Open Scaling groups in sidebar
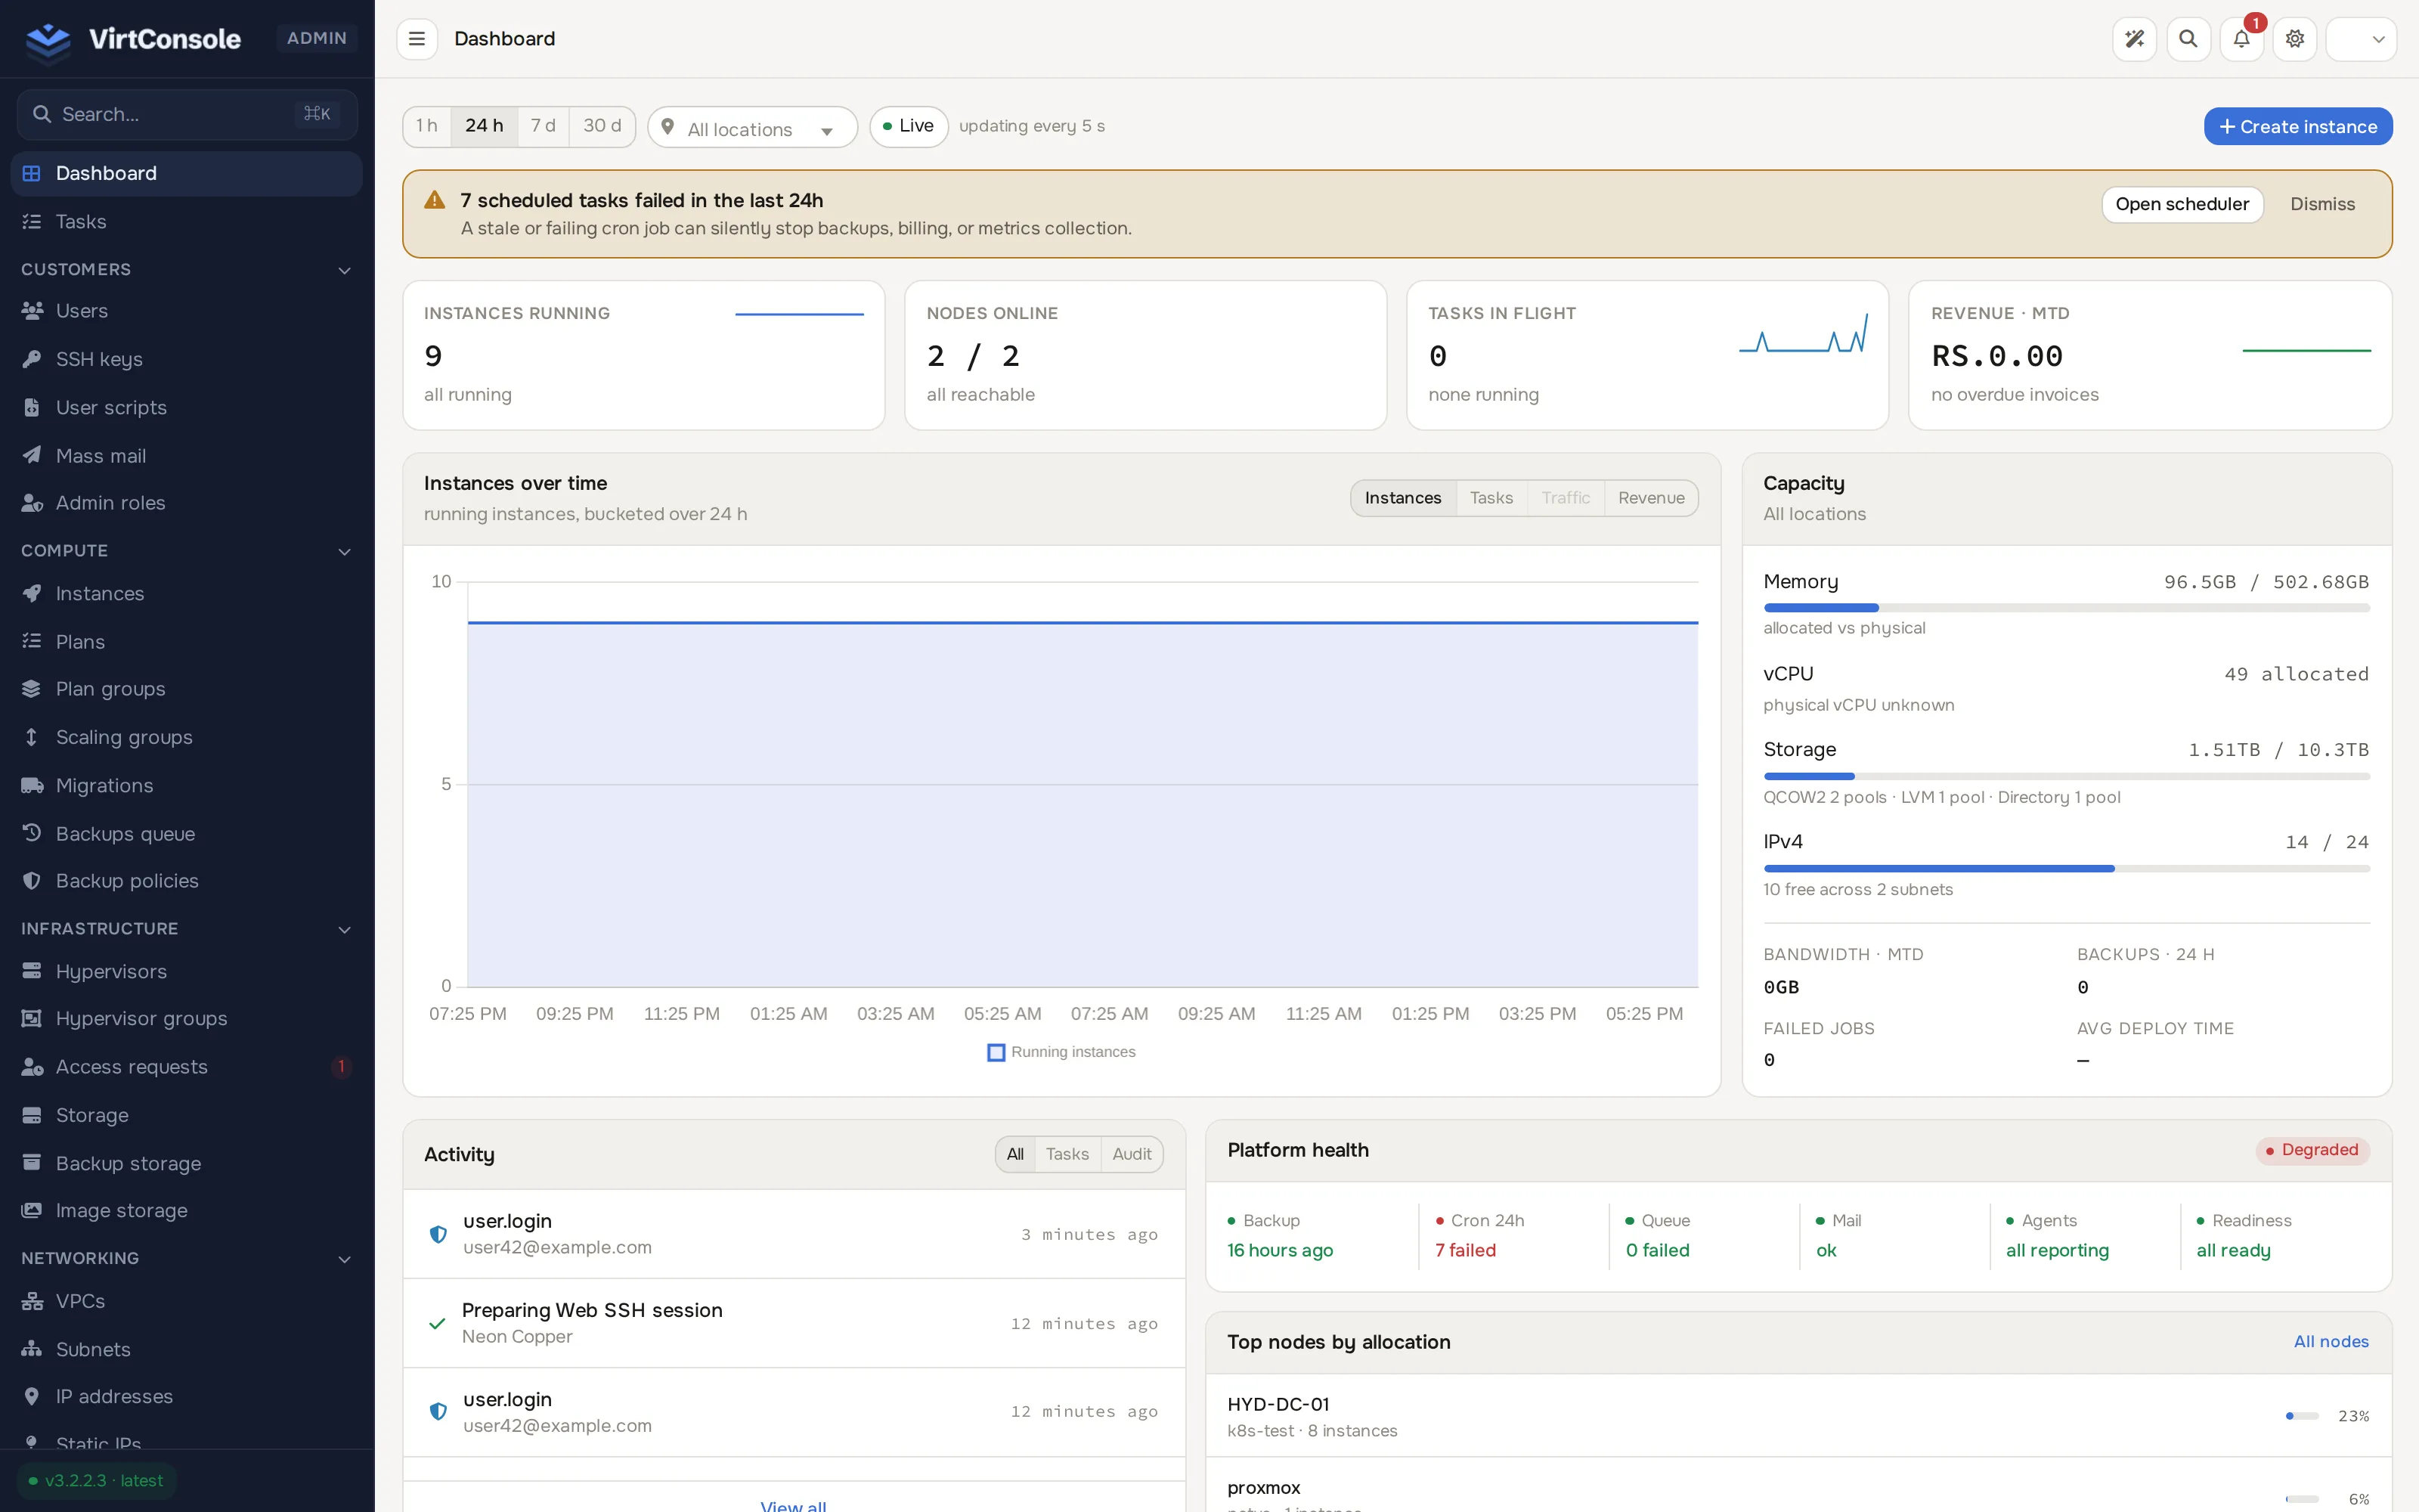2419x1512 pixels. click(187, 737)
